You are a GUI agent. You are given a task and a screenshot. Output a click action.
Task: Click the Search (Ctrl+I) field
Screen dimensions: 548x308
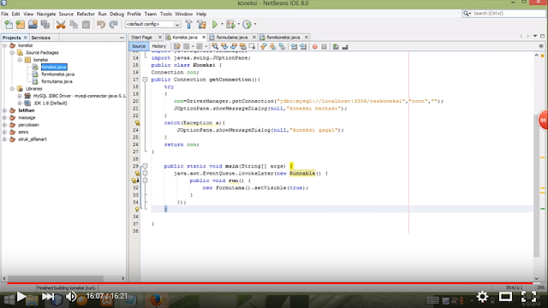coord(504,14)
